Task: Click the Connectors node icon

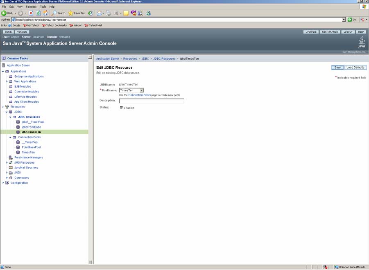Action: [x=11, y=178]
